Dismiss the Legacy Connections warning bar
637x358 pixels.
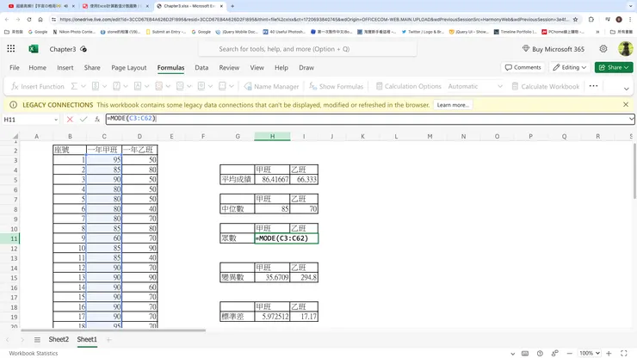tap(626, 104)
